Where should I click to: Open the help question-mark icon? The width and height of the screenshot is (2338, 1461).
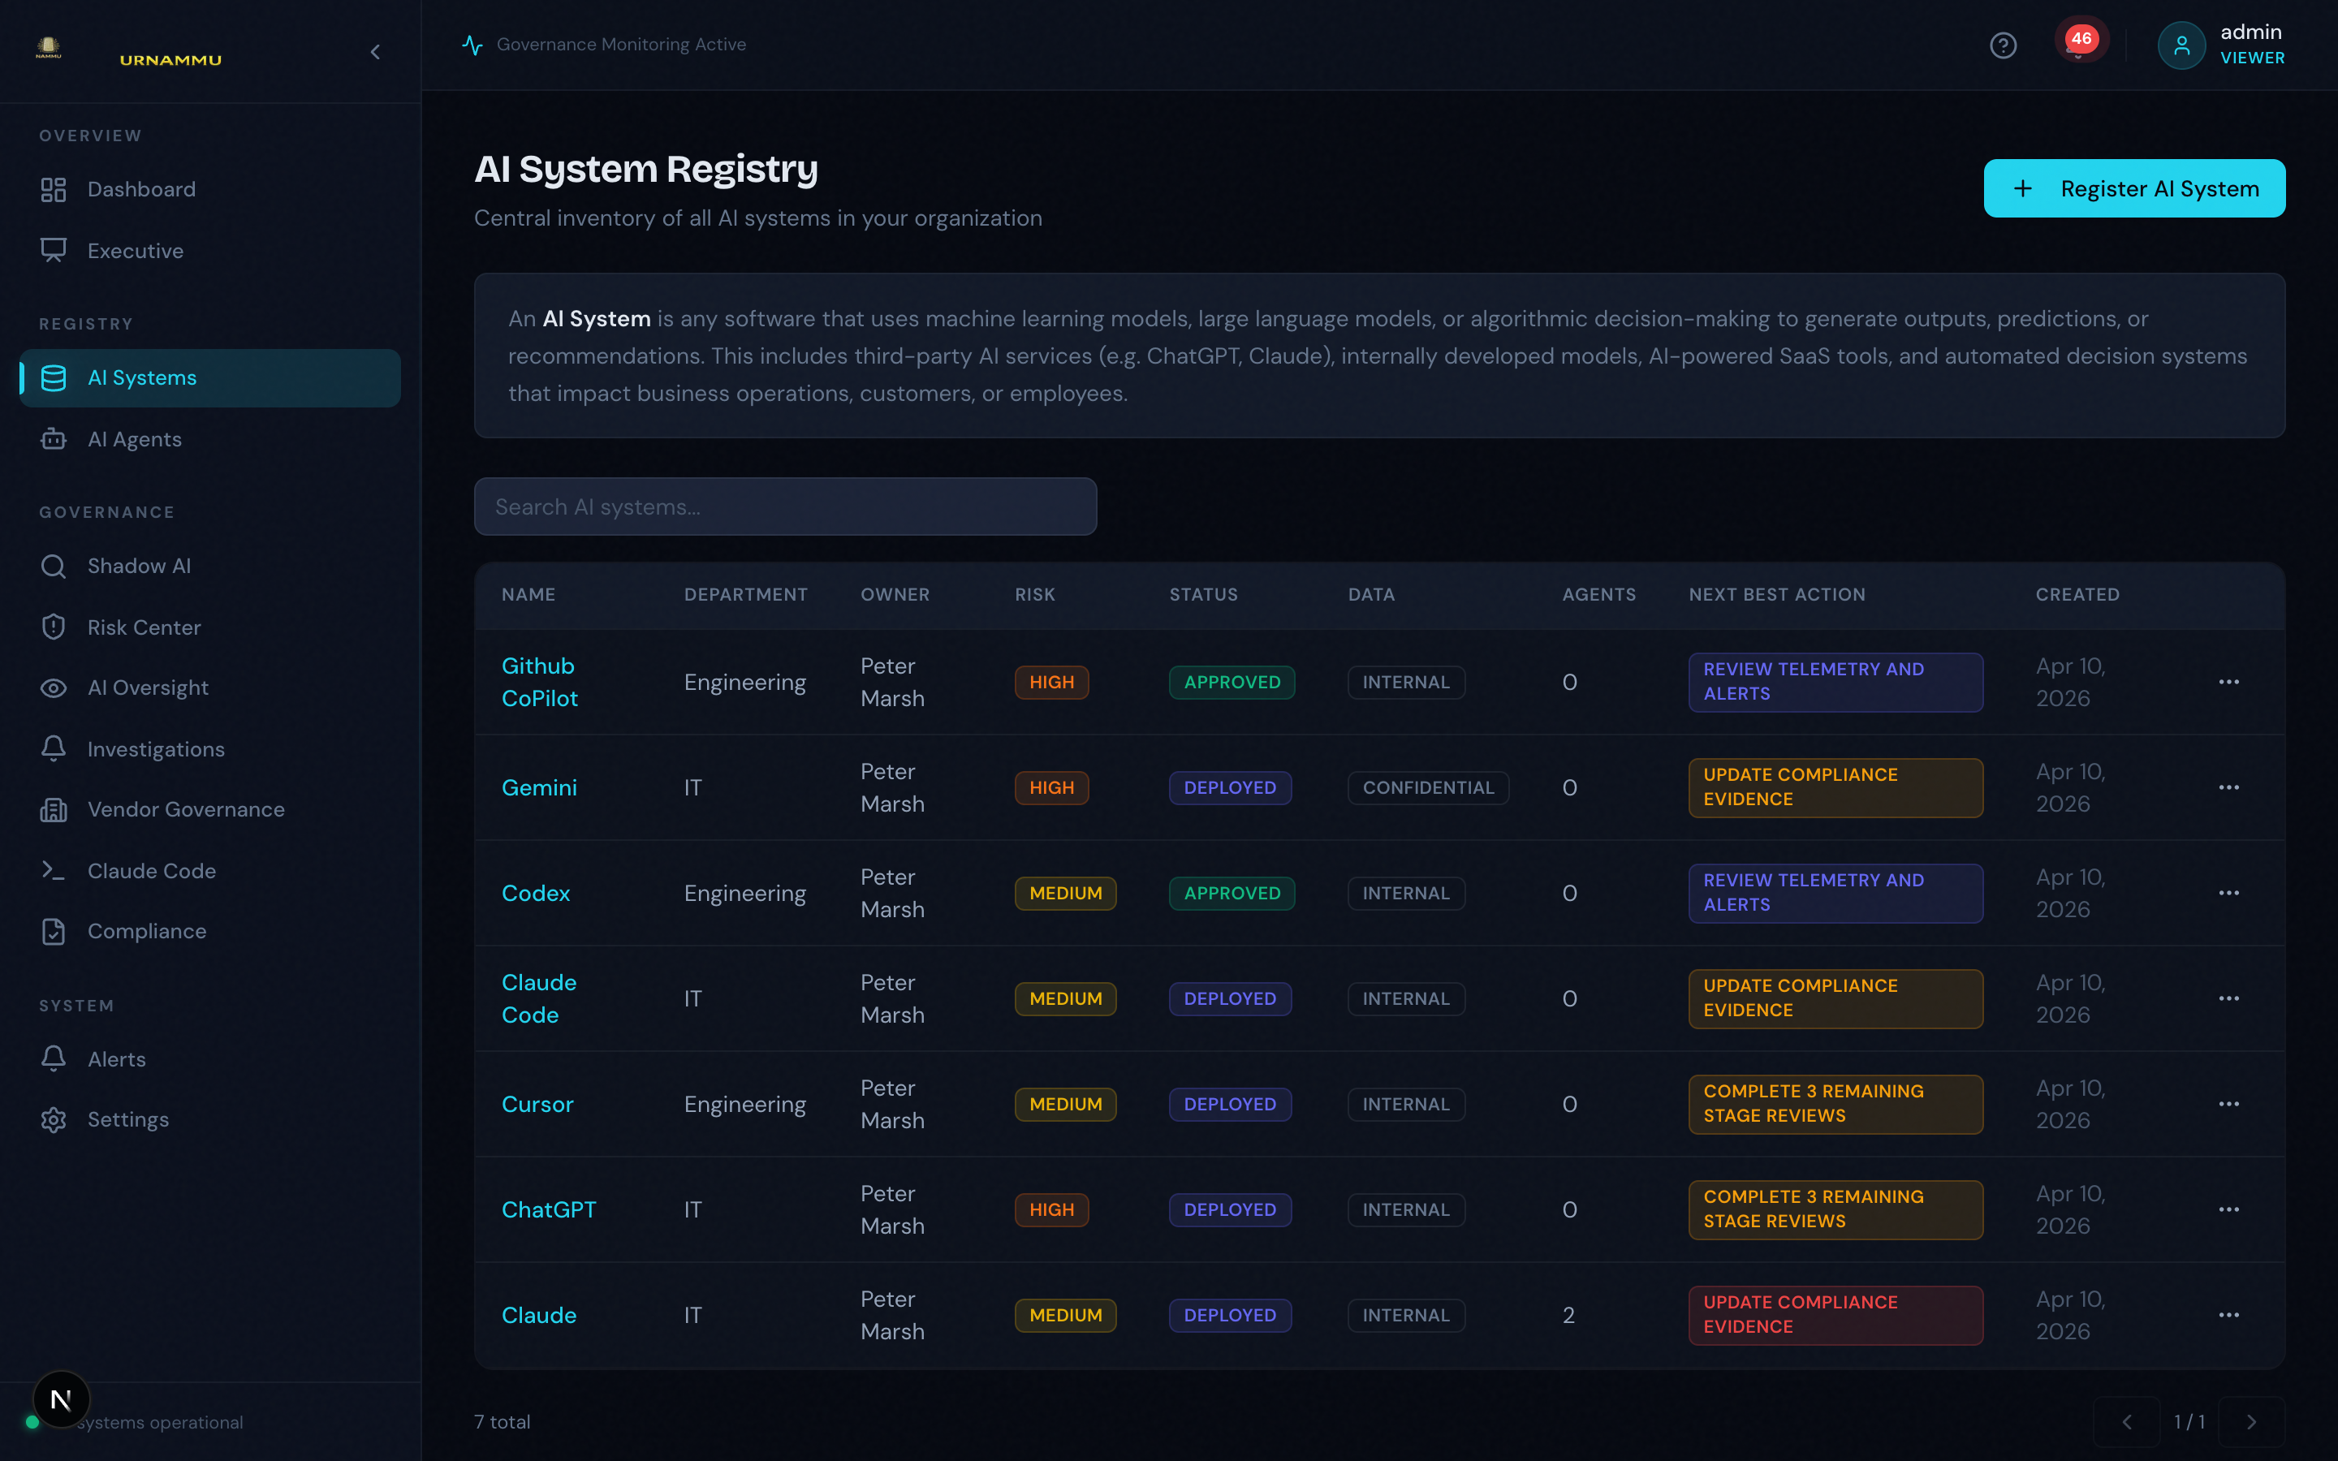[x=2003, y=45]
